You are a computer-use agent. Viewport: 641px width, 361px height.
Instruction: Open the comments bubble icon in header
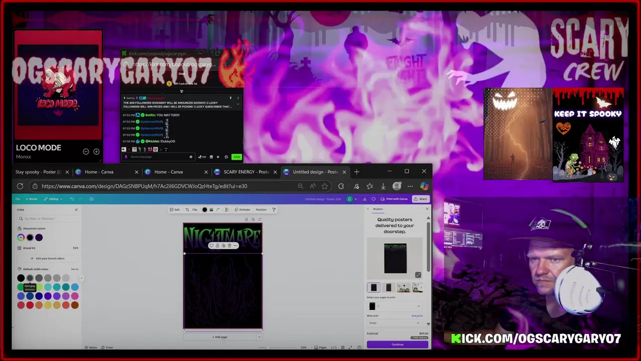coord(374,199)
